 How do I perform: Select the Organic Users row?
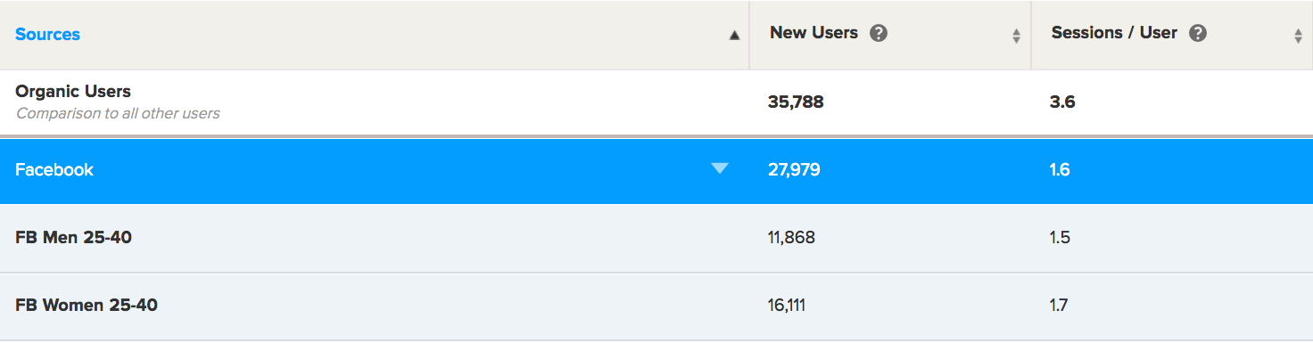point(656,102)
